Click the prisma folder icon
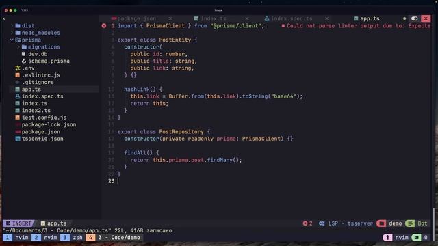This screenshot has width=438, height=246. click(18, 40)
